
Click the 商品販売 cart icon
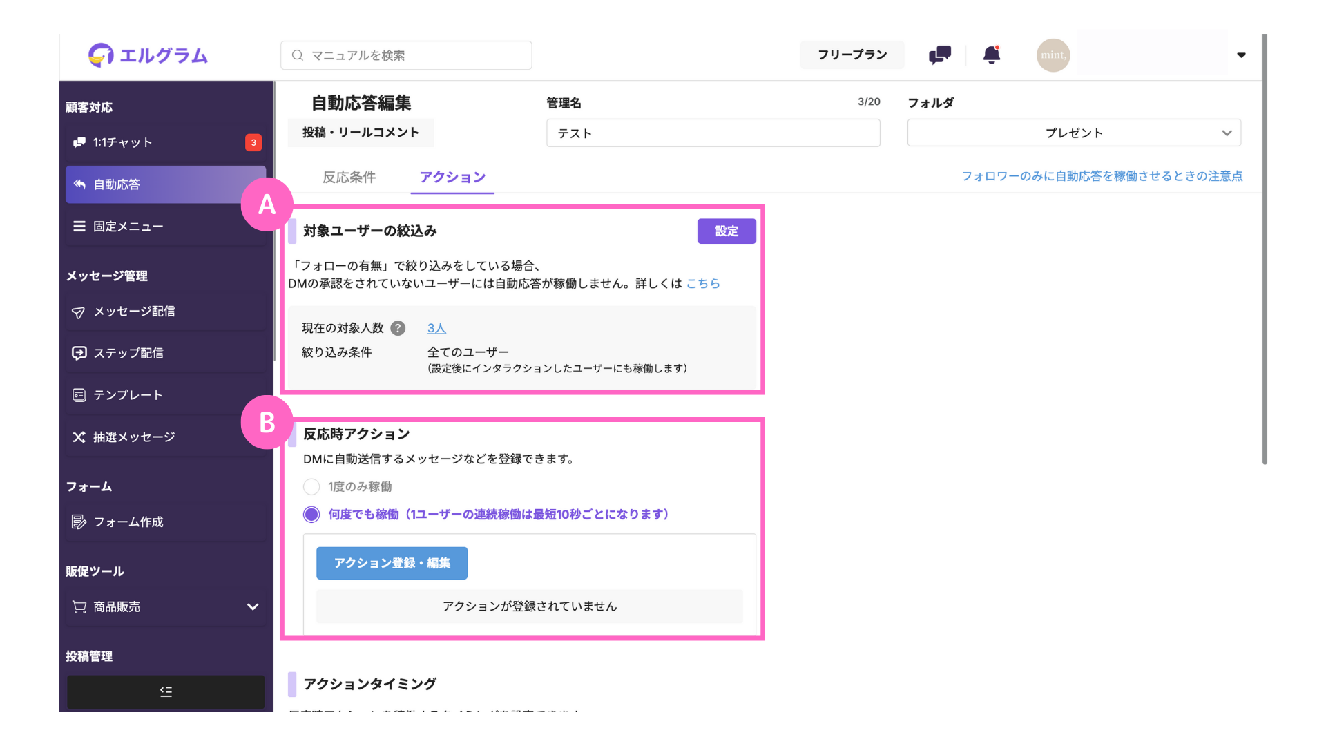pyautogui.click(x=79, y=606)
